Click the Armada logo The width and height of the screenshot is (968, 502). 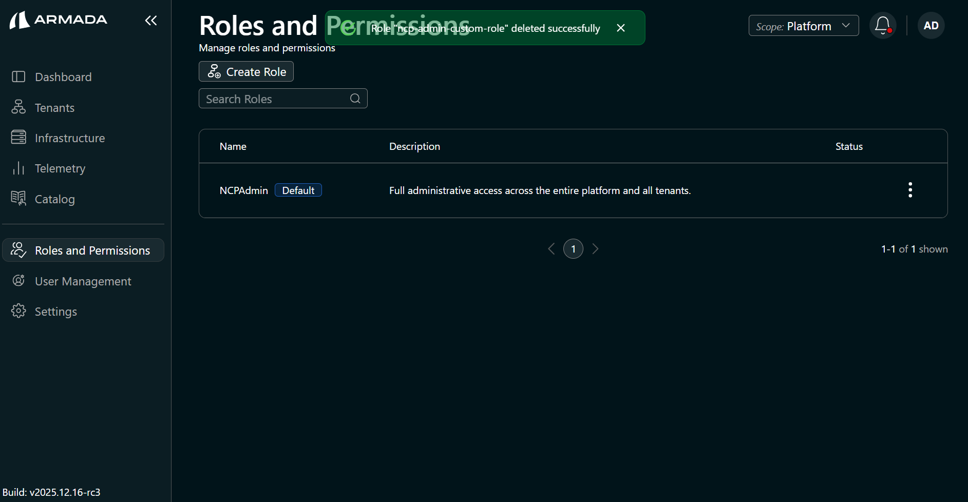click(x=59, y=20)
